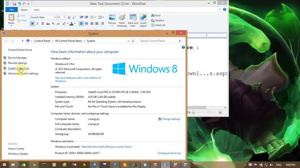Image resolution: width=300 pixels, height=168 pixels.
Task: Open WordPad help icon
Action: coord(225,9)
